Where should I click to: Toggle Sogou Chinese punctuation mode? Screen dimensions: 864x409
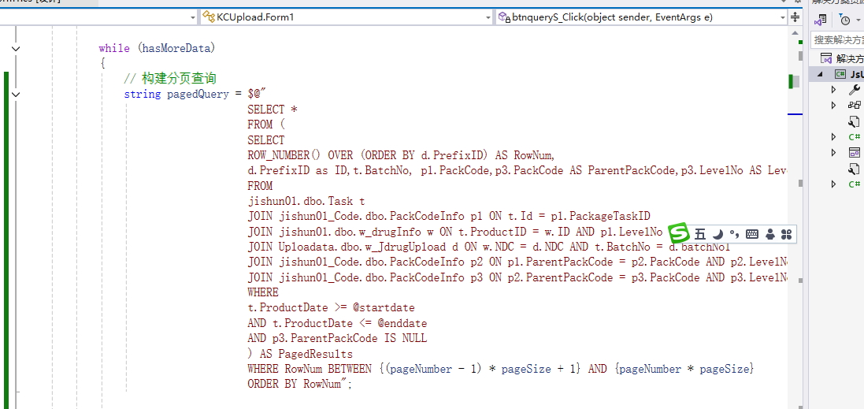[734, 234]
